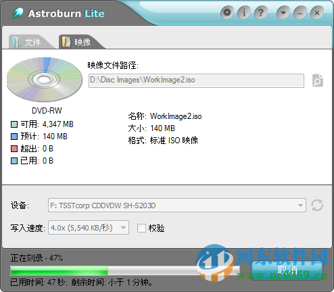
Task: Click the 名称: WorkImage2.iso text
Action: click(165, 116)
